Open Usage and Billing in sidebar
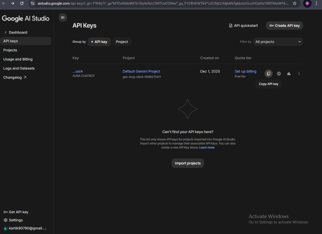 tap(18, 59)
